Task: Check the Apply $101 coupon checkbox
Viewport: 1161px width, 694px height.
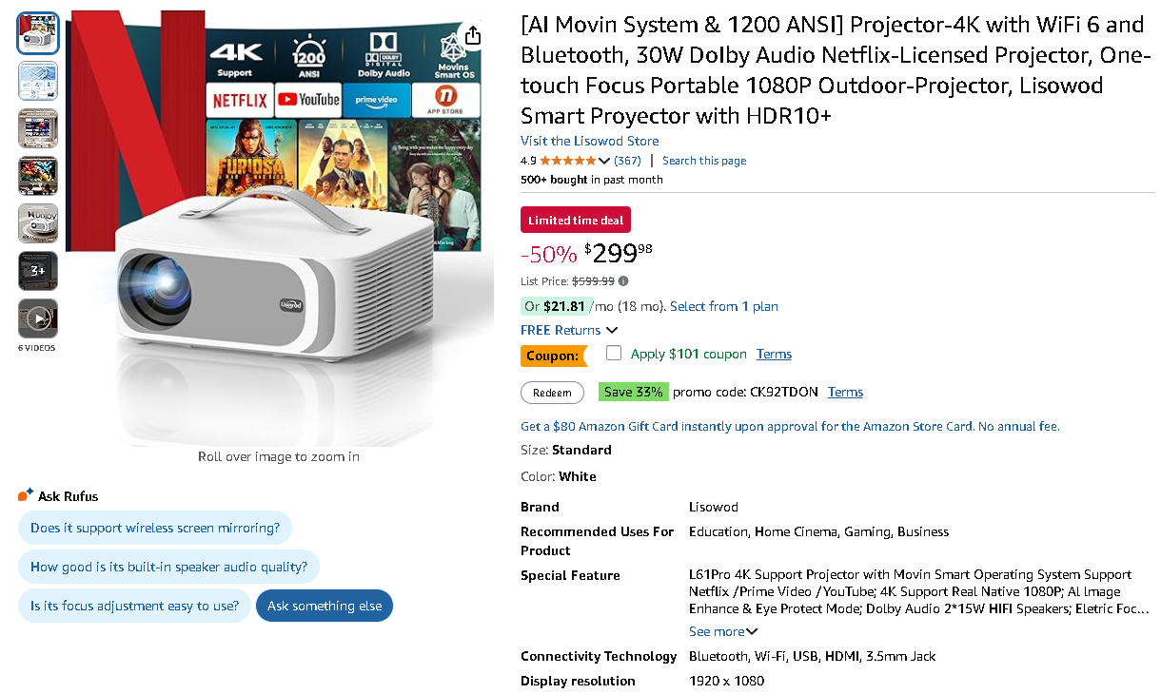Action: [x=614, y=353]
